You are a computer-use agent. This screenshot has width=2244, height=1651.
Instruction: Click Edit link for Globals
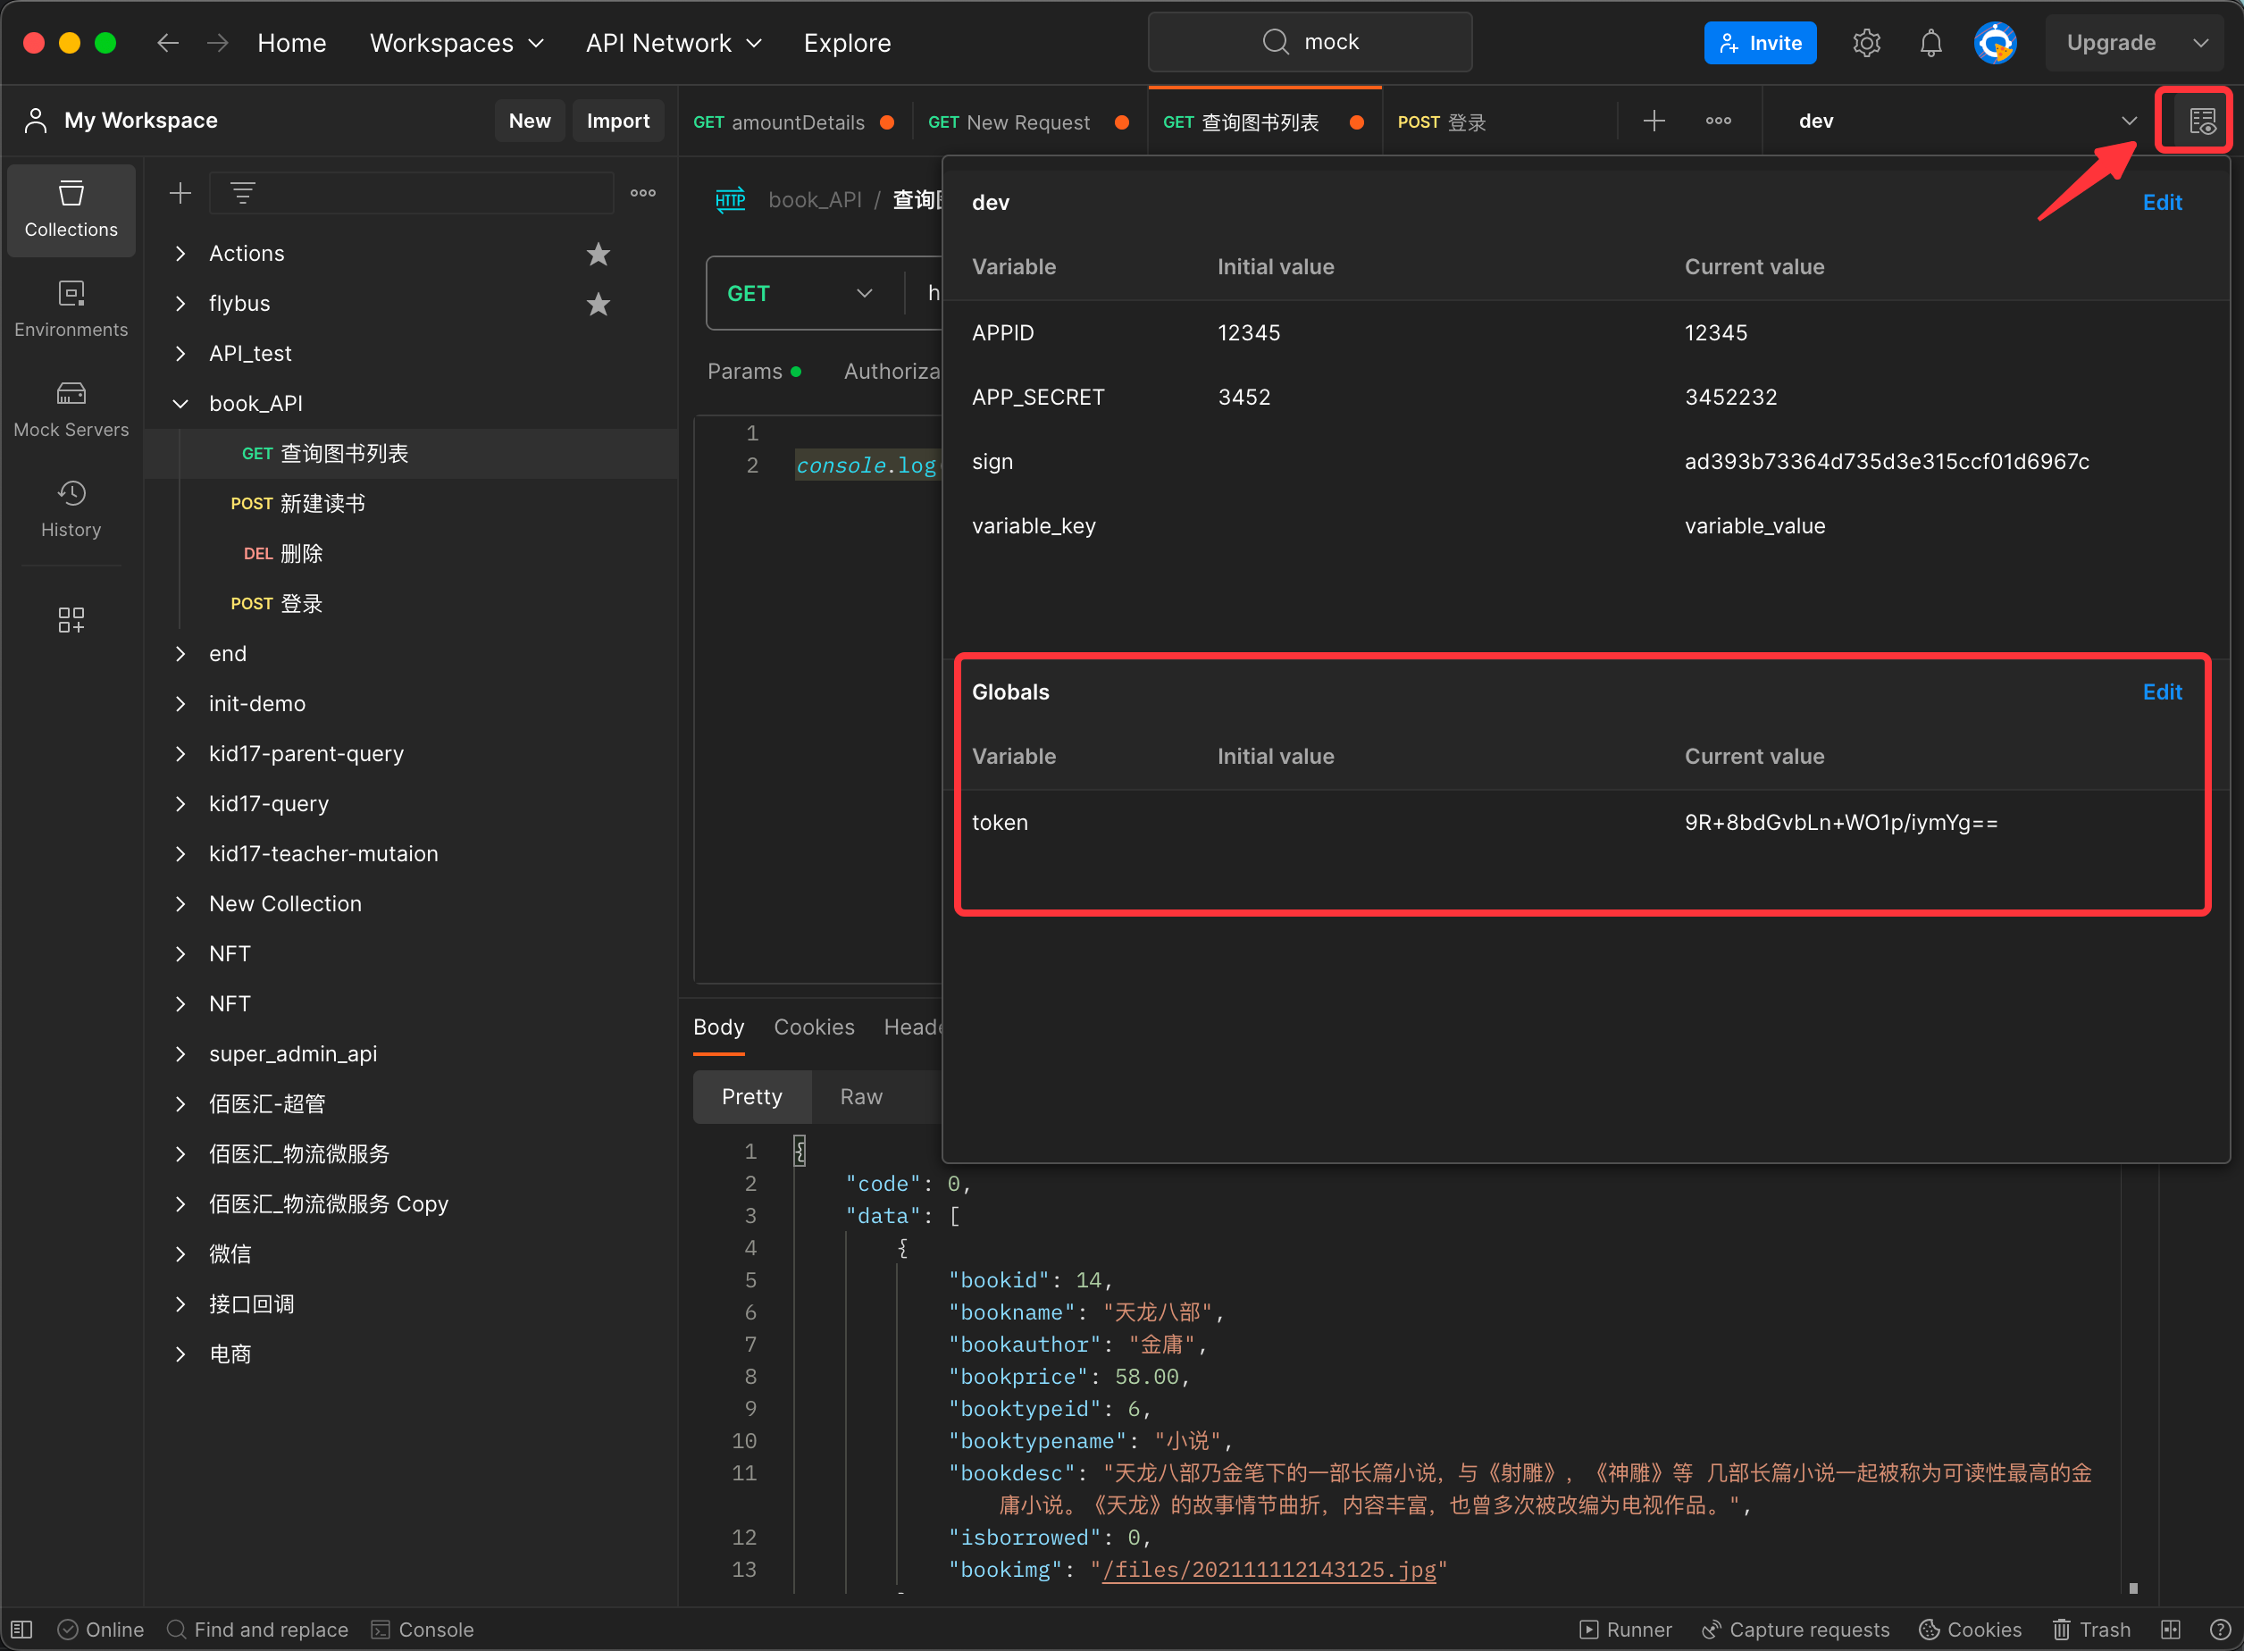click(x=2161, y=691)
